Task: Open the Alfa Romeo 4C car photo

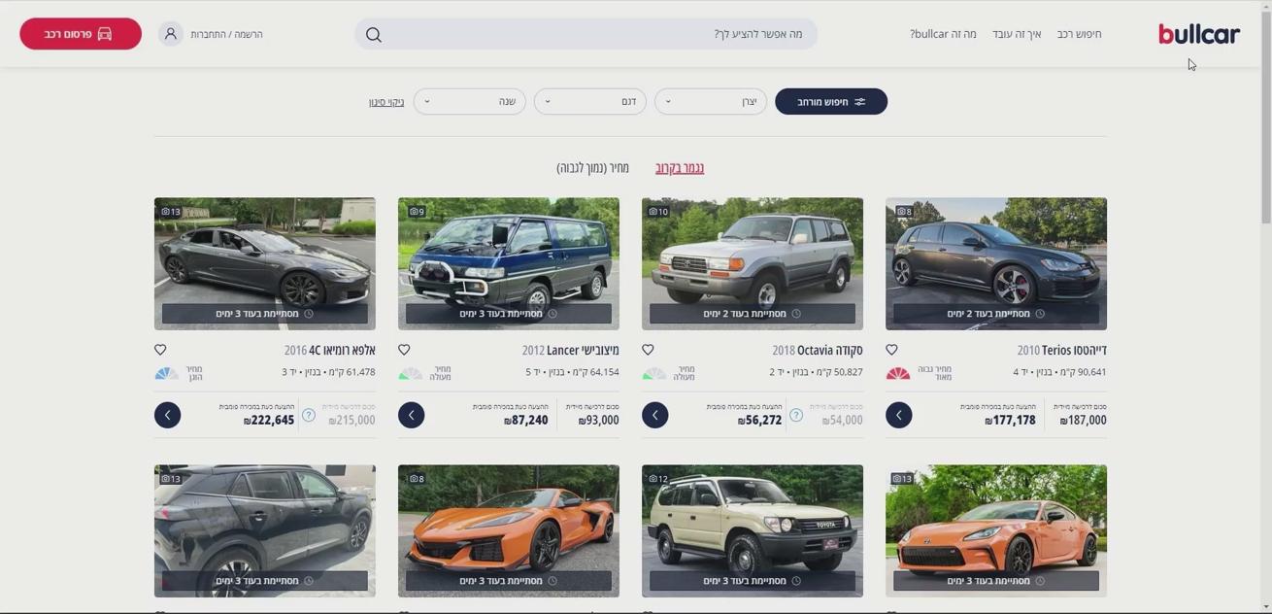Action: pos(265,263)
